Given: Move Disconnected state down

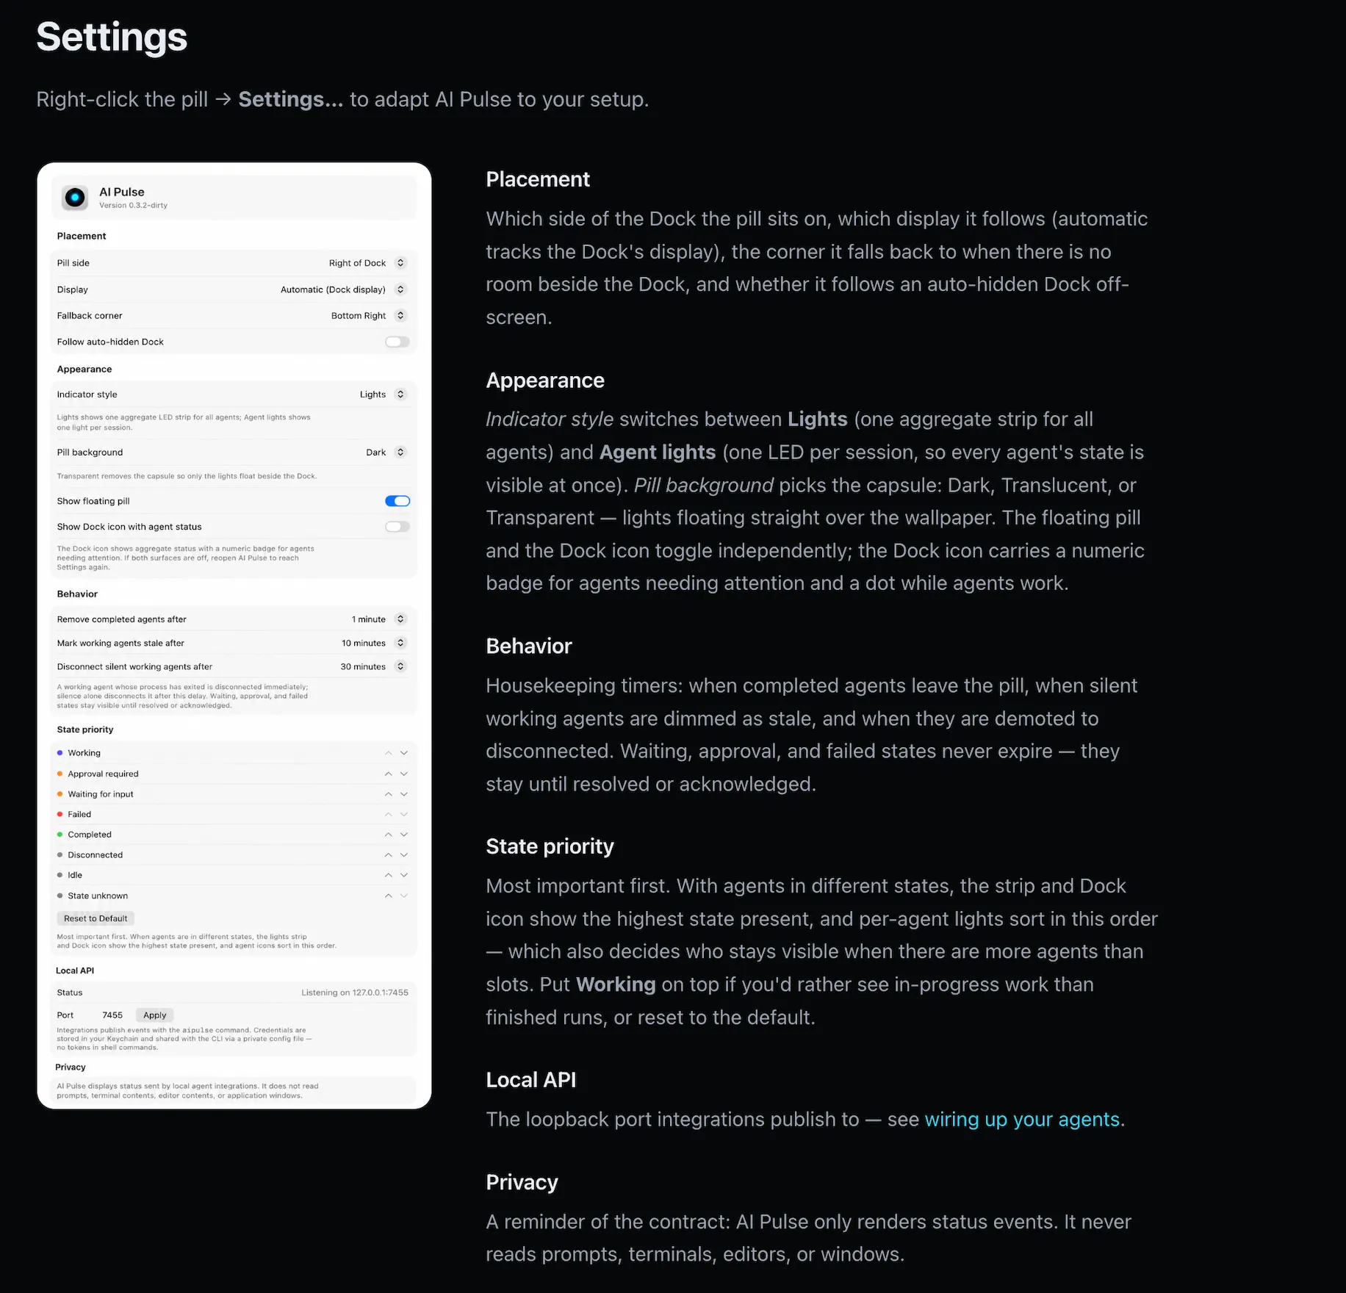Looking at the screenshot, I should (404, 855).
